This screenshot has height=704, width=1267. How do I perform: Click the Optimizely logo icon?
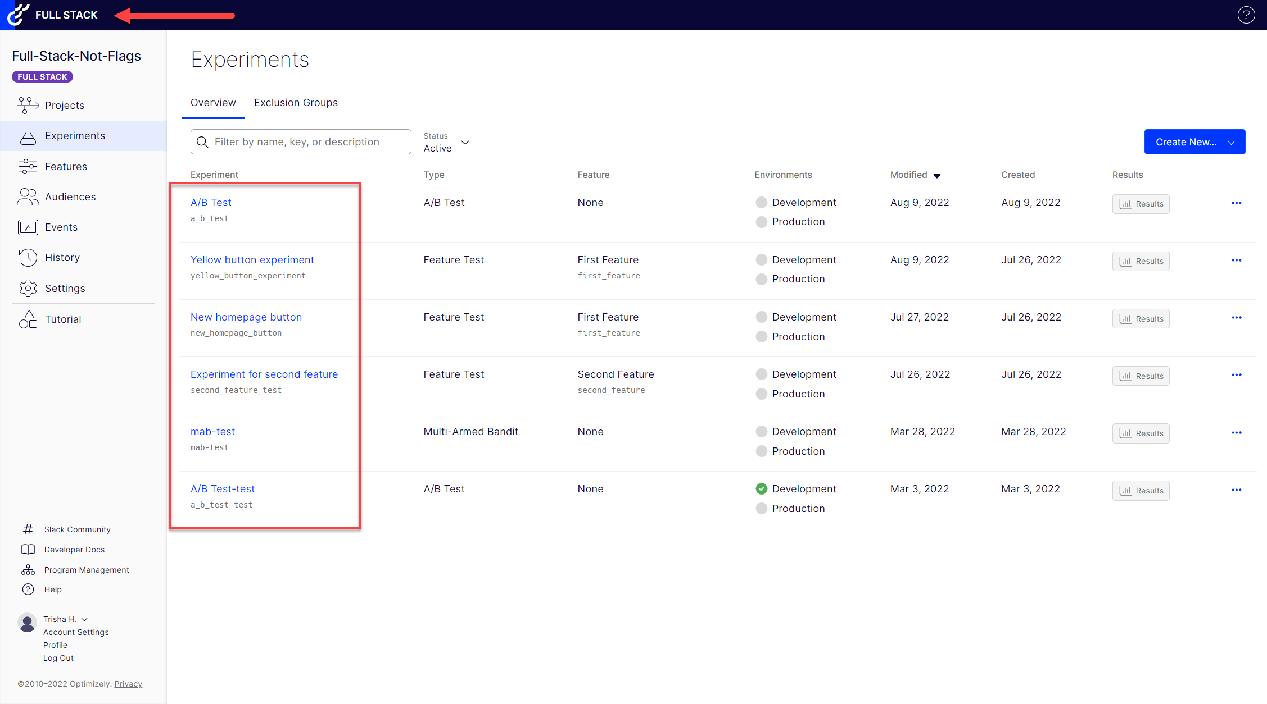18,14
